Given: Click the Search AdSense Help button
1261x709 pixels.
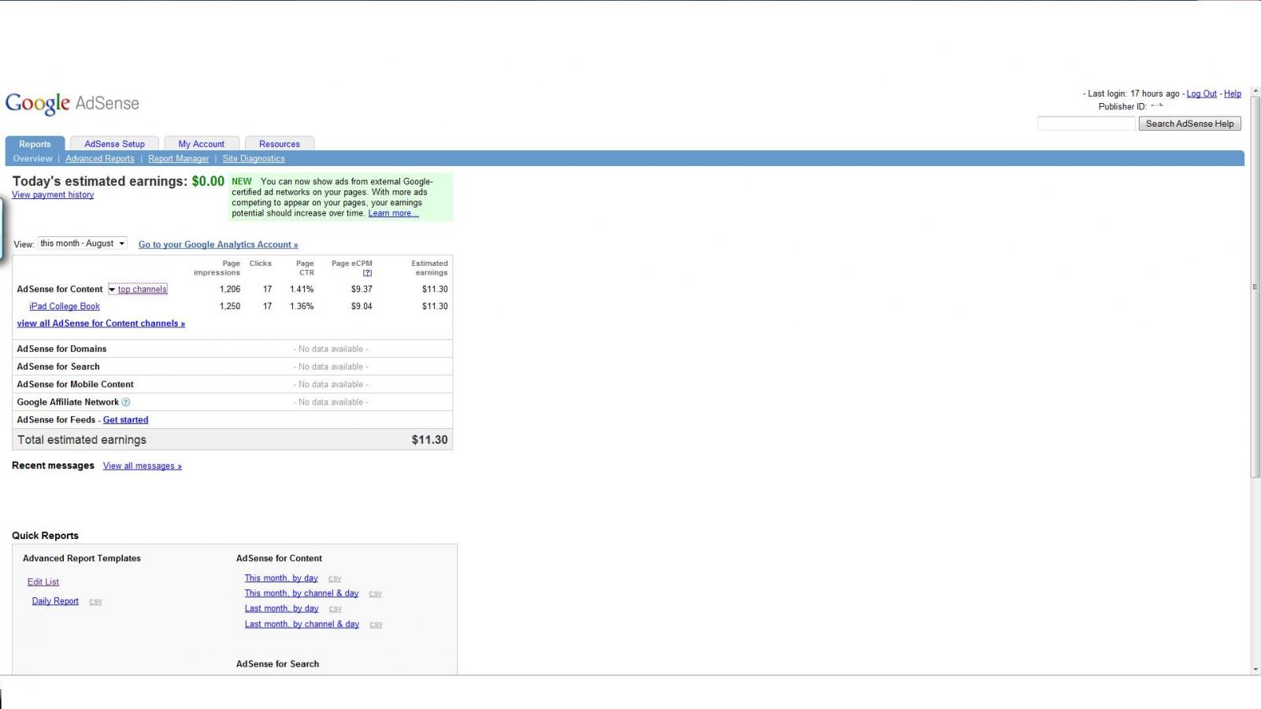Looking at the screenshot, I should [x=1189, y=124].
